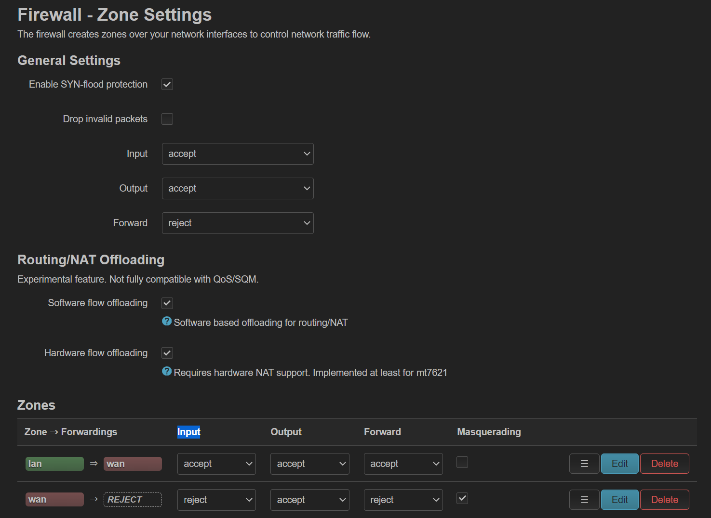This screenshot has height=518, width=711.
Task: Open lan zone Forward dropdown
Action: coord(403,464)
